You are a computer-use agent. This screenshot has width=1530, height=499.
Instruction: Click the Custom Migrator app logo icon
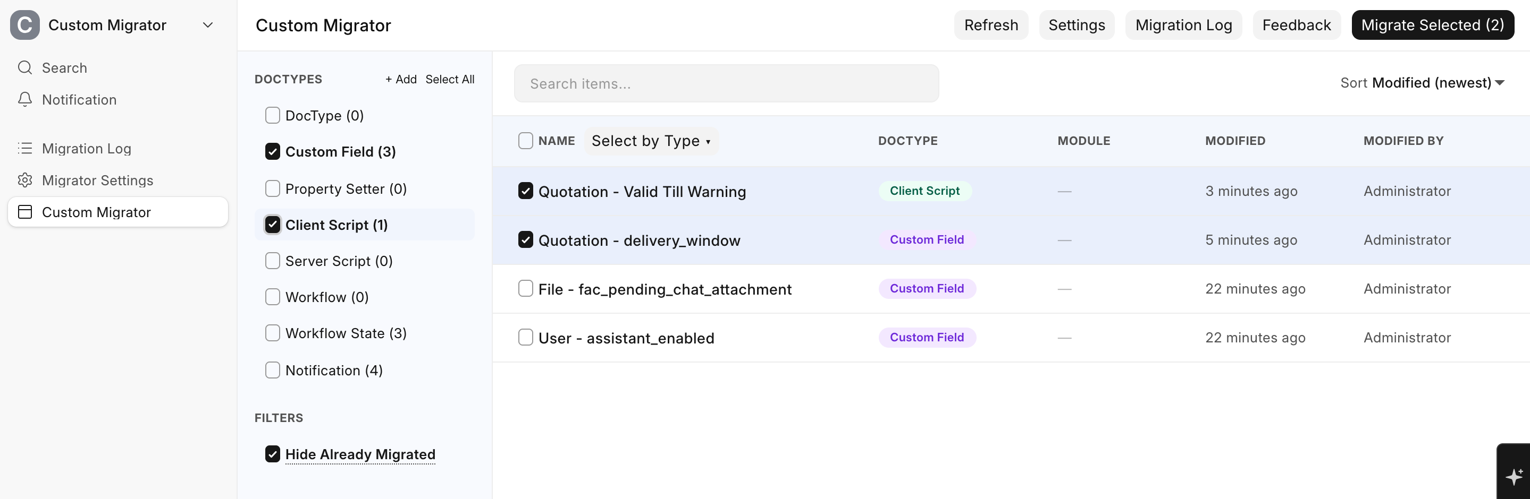pyautogui.click(x=25, y=25)
